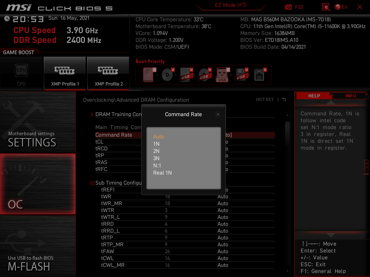The image size is (370, 277).
Task: Select the tRCD timing row
Action: click(x=185, y=149)
